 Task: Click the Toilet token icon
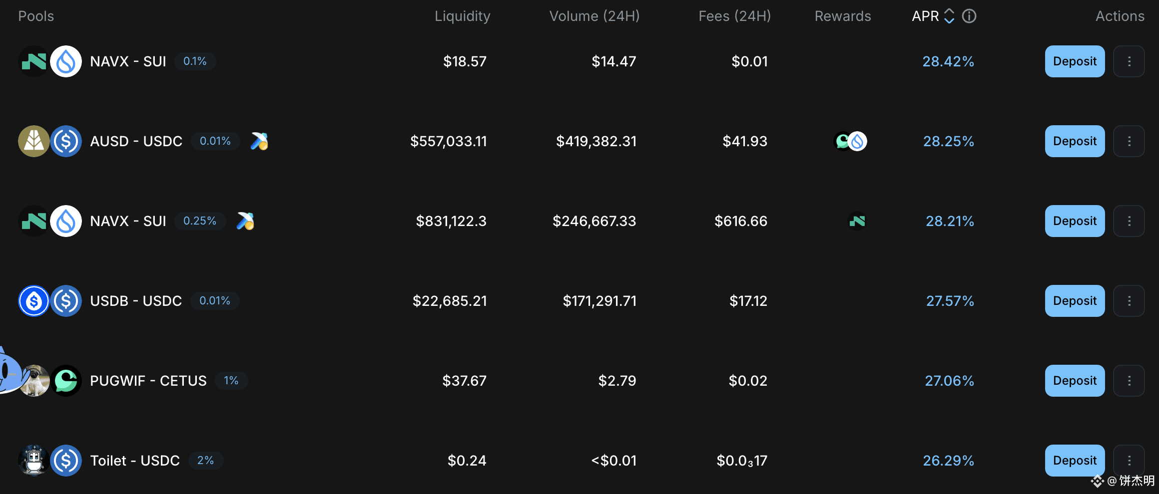point(34,461)
